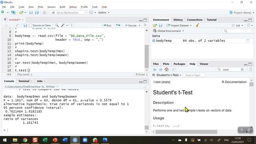Maximize the Console pane
This screenshot has height=144, width=256.
[145, 82]
